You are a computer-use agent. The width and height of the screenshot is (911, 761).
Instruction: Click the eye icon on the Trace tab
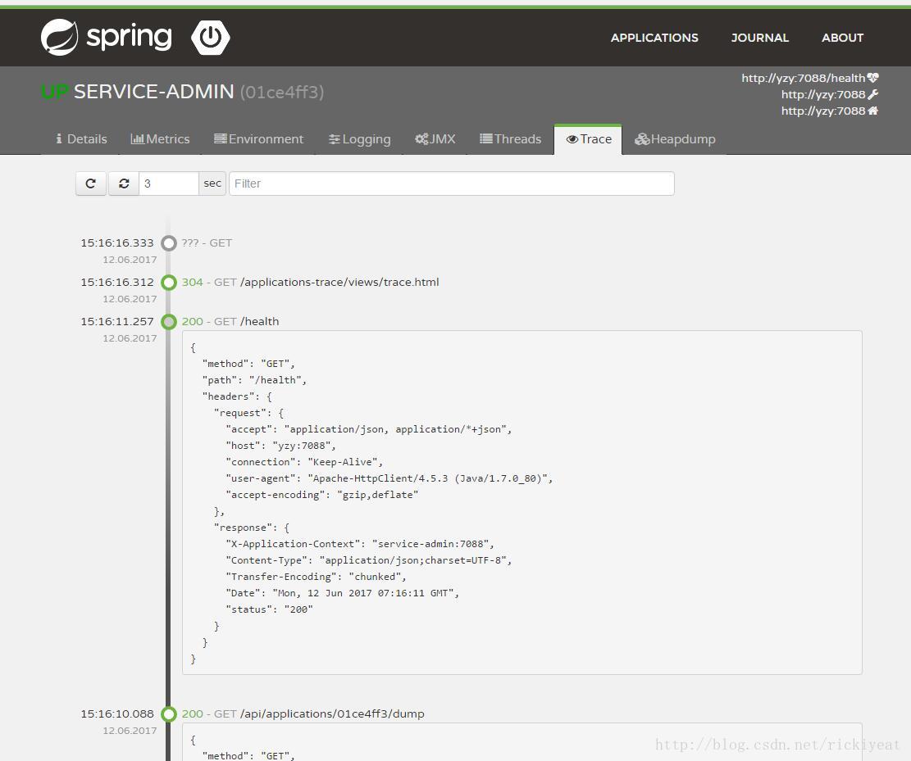click(x=572, y=138)
